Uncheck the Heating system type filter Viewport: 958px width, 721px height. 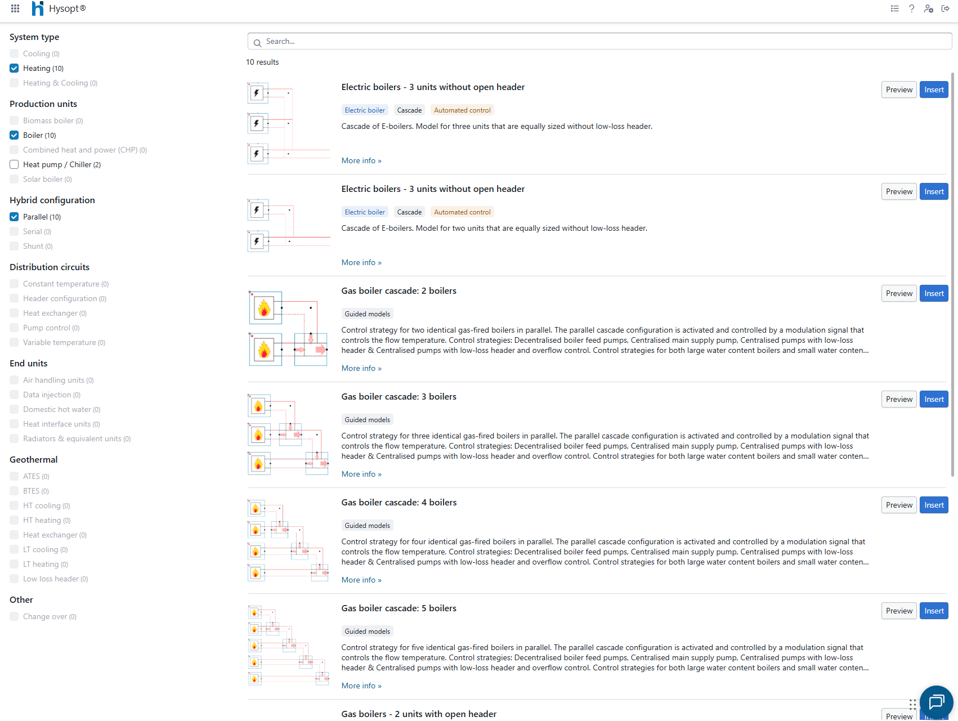(14, 68)
